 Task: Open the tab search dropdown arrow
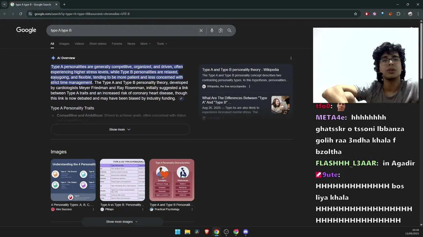click(x=4, y=5)
